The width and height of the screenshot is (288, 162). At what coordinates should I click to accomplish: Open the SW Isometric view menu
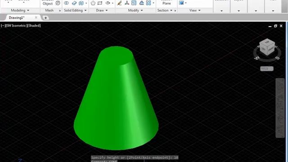pos(16,26)
